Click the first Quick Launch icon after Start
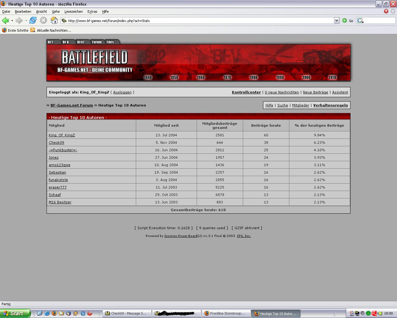The image size is (397, 318). pos(40,313)
